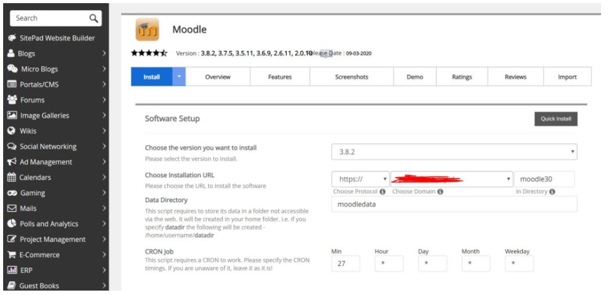Click the Search input field

56,18
